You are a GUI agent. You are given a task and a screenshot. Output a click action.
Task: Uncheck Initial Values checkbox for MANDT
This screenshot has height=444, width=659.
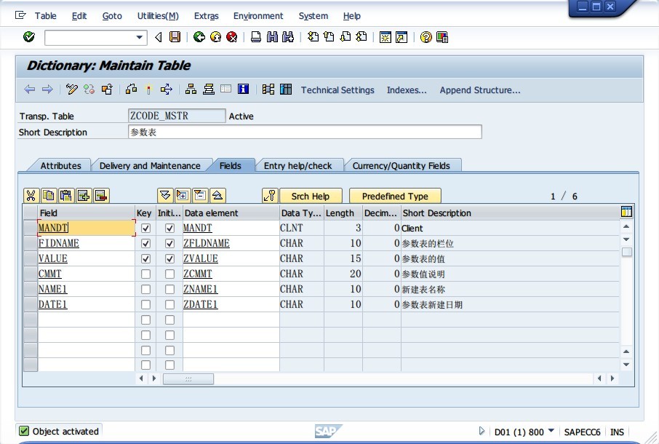[169, 229]
